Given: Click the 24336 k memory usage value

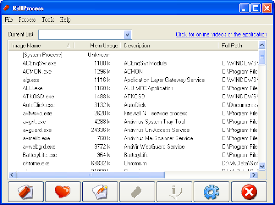Looking at the screenshot, I should coord(100,130).
